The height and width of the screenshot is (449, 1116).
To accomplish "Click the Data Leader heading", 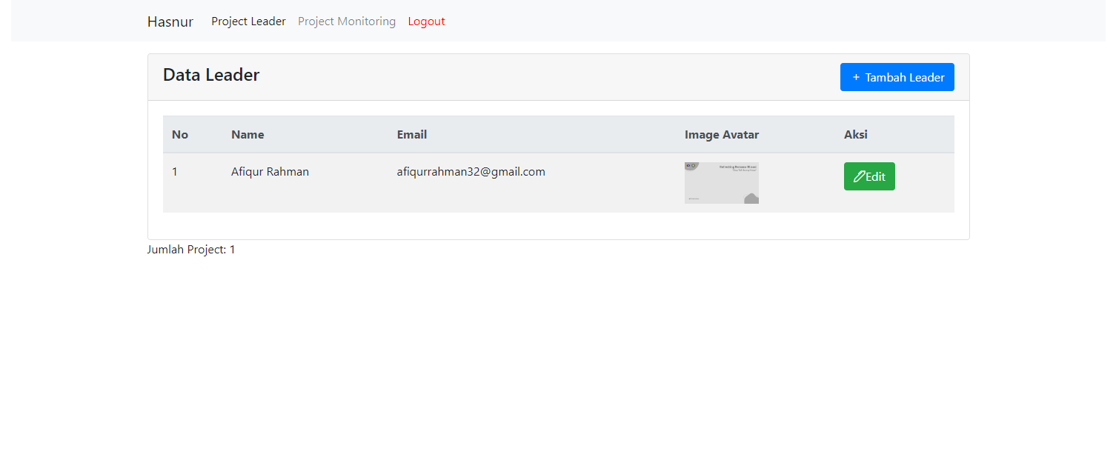I will 211,75.
